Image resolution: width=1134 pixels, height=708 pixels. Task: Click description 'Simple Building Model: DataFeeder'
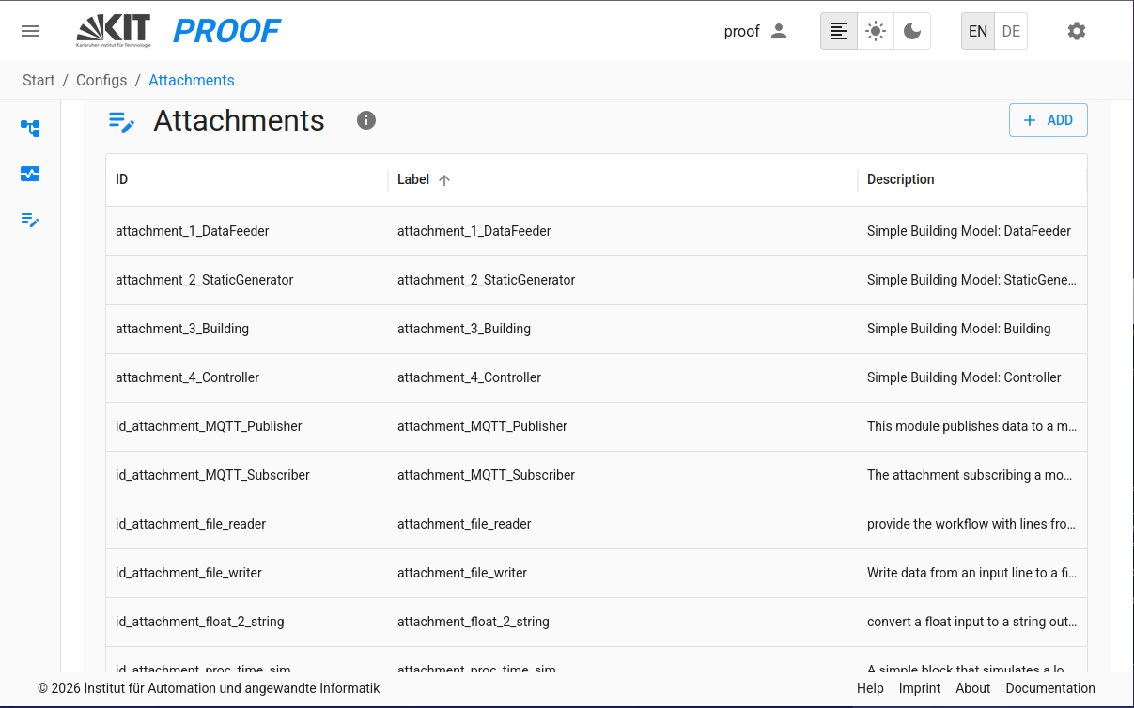(x=969, y=231)
